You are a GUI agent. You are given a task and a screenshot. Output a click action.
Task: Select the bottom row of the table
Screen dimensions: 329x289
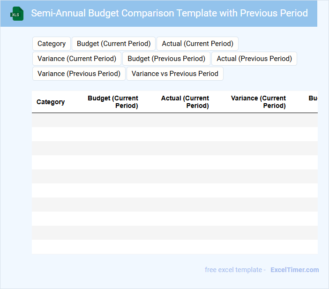pyautogui.click(x=174, y=247)
